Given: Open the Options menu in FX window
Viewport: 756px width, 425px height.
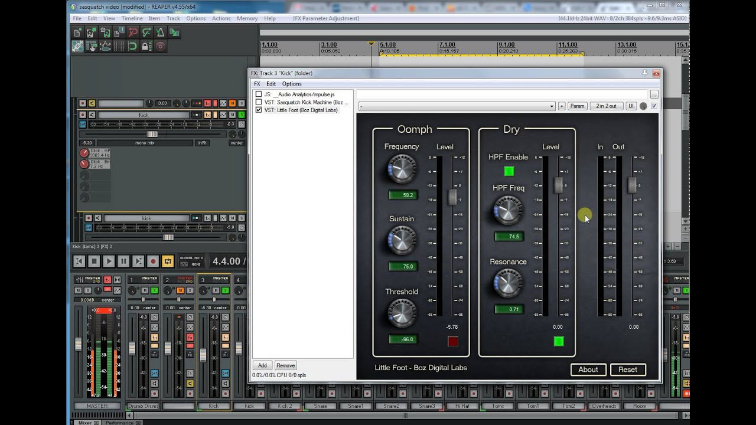Looking at the screenshot, I should pyautogui.click(x=292, y=84).
